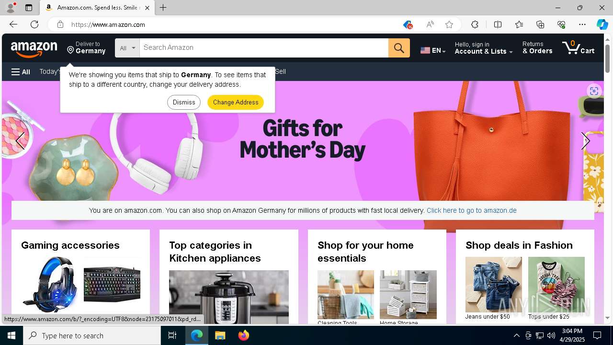Open the shopping Cart icon
Viewport: 613px width, 345px height.
click(x=579, y=48)
